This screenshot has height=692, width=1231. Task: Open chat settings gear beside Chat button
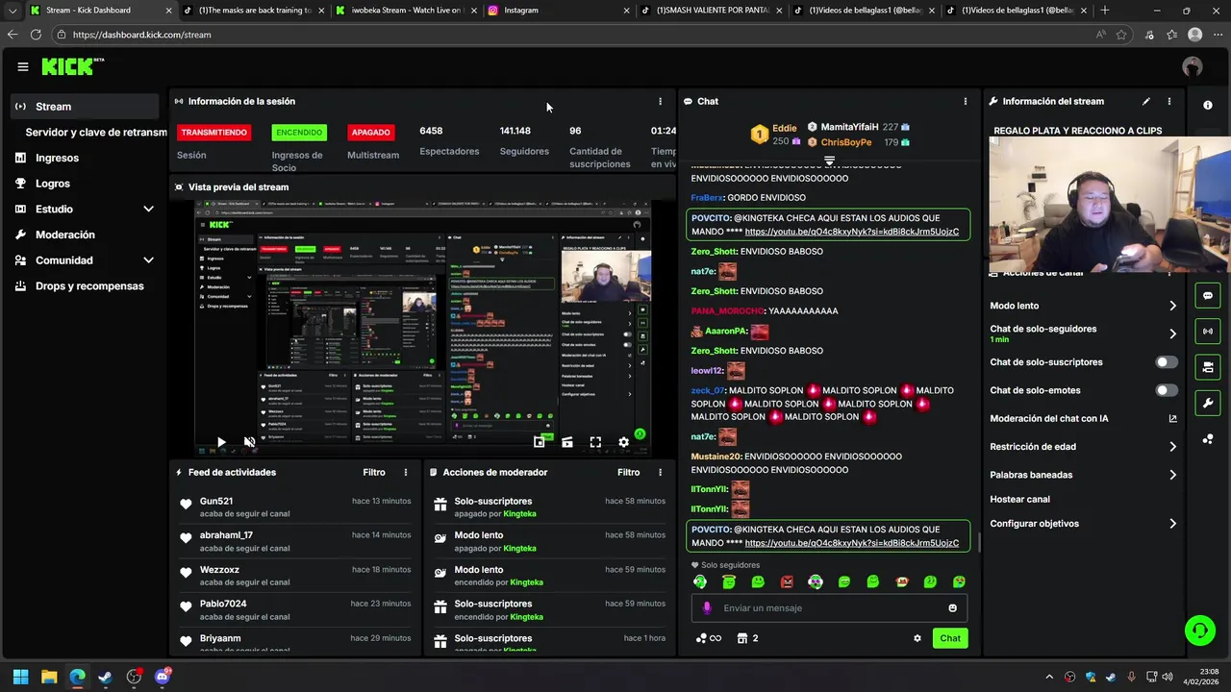click(917, 638)
